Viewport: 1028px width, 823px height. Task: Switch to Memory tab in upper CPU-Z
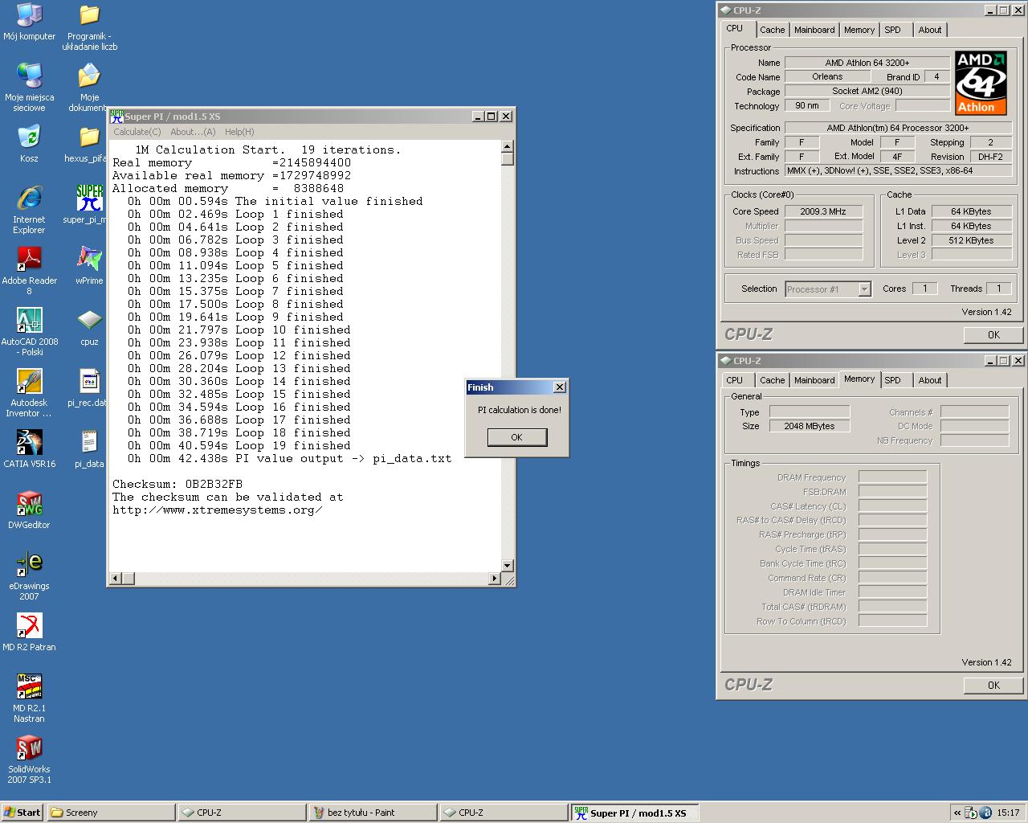pyautogui.click(x=859, y=30)
